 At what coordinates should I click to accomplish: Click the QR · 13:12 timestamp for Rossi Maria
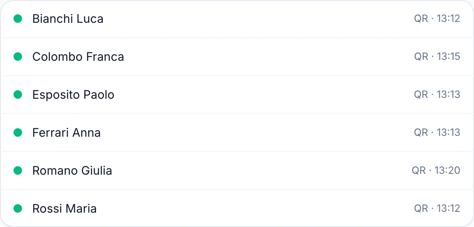pyautogui.click(x=437, y=208)
